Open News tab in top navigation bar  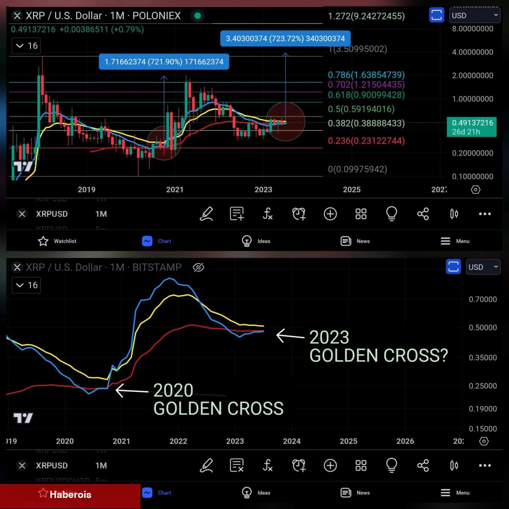355,241
